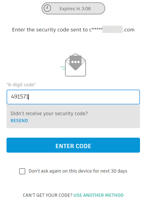The width and height of the screenshot is (146, 203).
Task: Focus the 6-digit code input field
Action: (x=73, y=97)
